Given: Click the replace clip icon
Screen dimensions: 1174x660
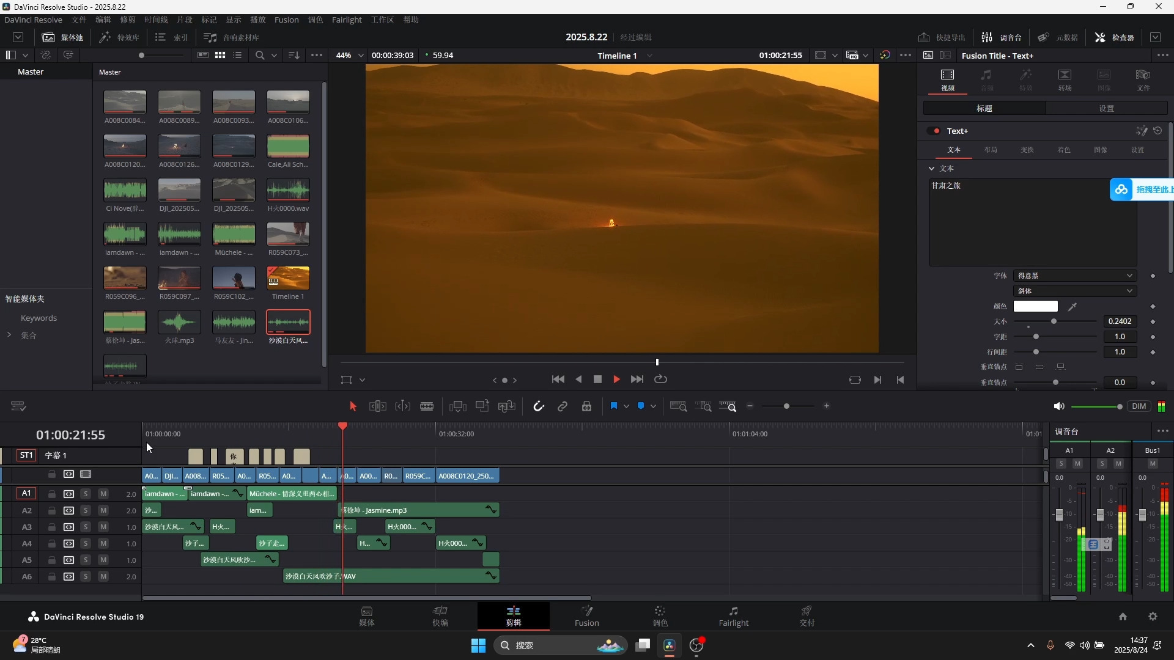Looking at the screenshot, I should click(507, 406).
